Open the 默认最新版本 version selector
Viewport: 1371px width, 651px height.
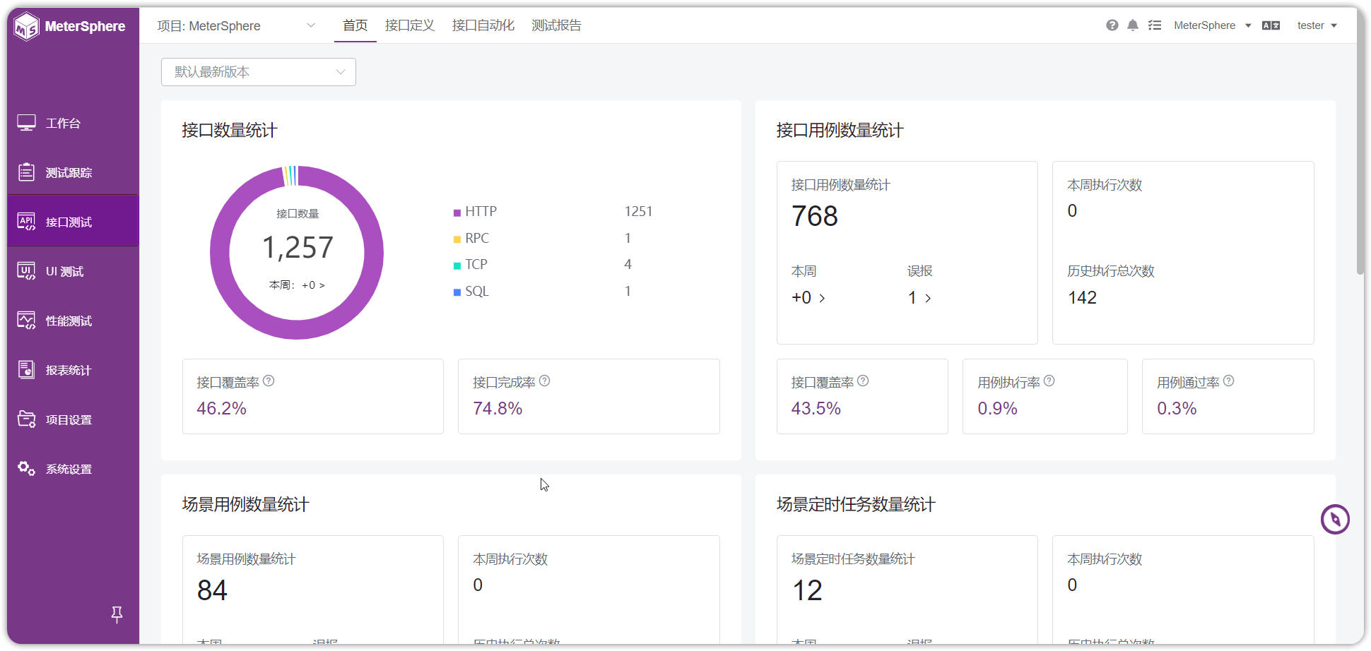tap(259, 72)
